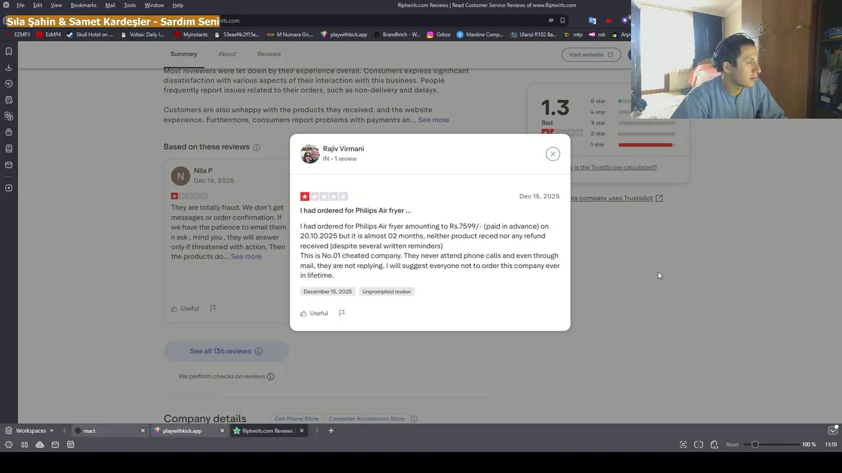The height and width of the screenshot is (473, 842).
Task: Open the Notes panel in sidebar
Action: coord(9,100)
